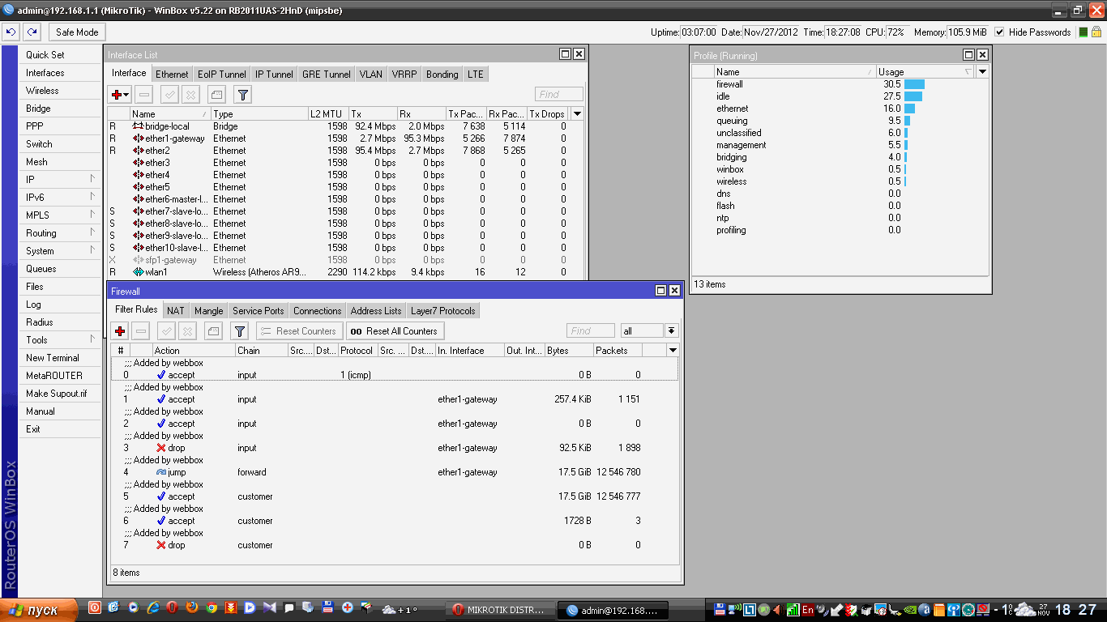The image size is (1107, 622).
Task: Click the red drop icon on rule 3
Action: pyautogui.click(x=161, y=448)
